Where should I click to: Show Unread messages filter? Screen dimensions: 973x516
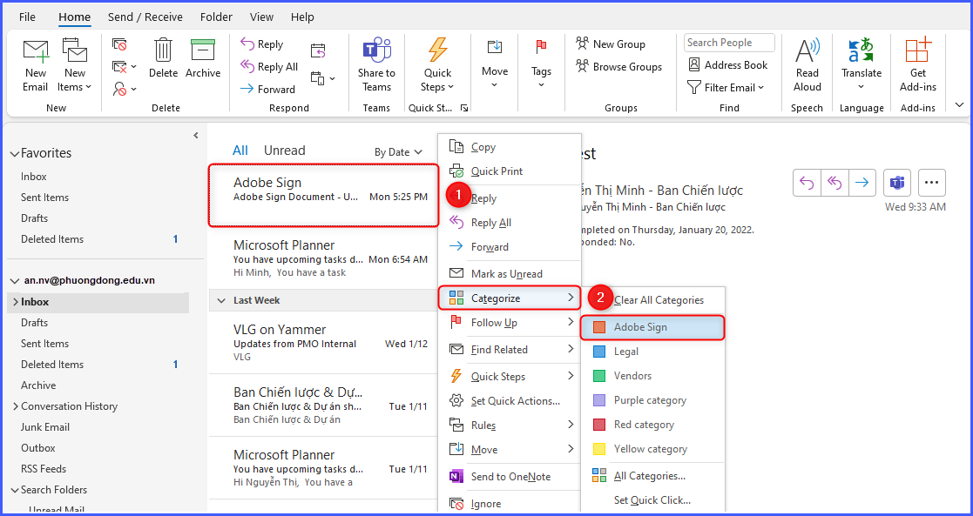pos(284,151)
